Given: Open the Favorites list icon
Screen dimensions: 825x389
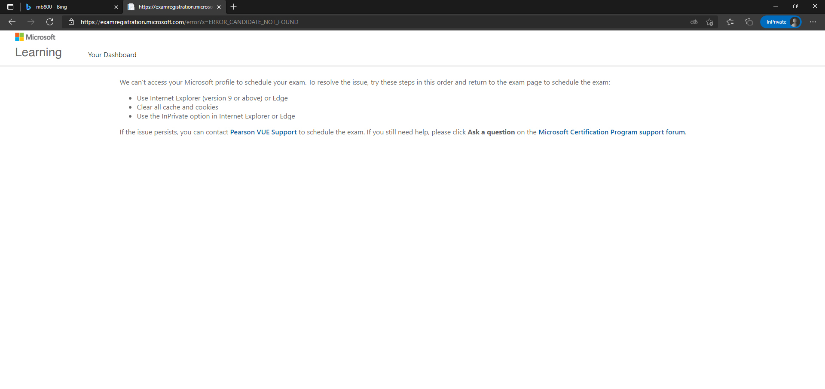Looking at the screenshot, I should pyautogui.click(x=730, y=22).
